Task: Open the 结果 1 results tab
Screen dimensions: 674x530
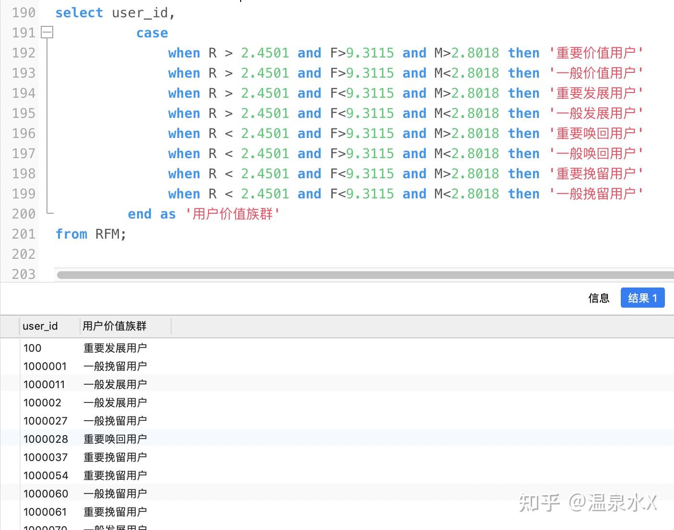Action: (x=642, y=298)
